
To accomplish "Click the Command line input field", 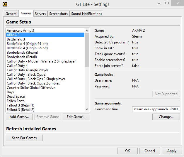I will [x=156, y=109].
